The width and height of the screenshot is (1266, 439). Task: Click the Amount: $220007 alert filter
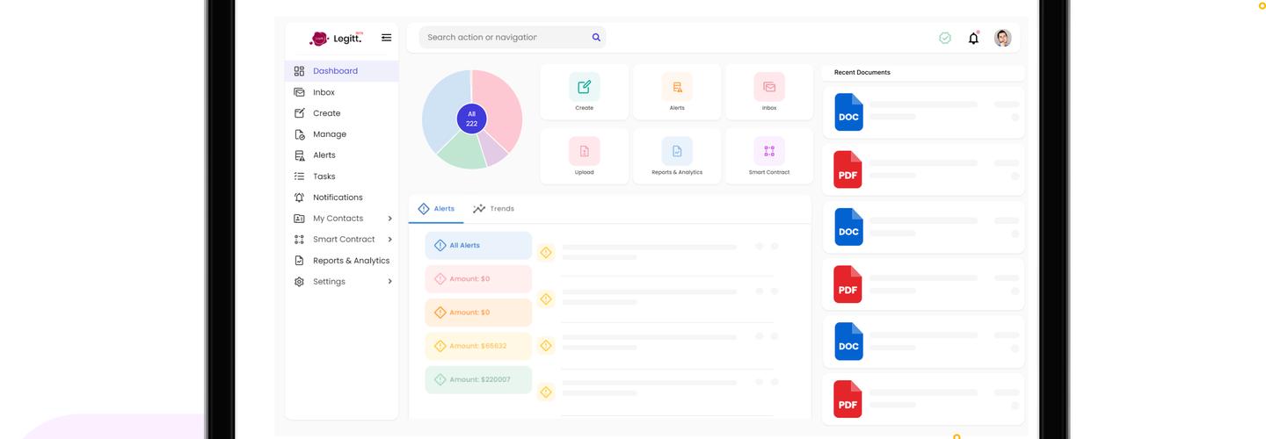478,379
